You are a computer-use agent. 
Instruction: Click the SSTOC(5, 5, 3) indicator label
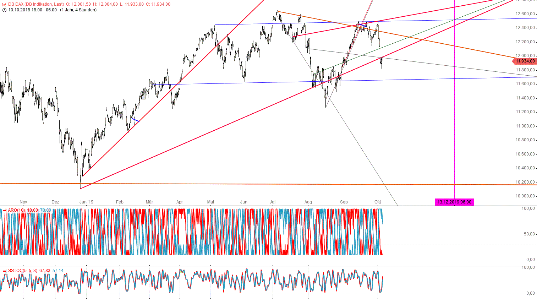click(23, 271)
